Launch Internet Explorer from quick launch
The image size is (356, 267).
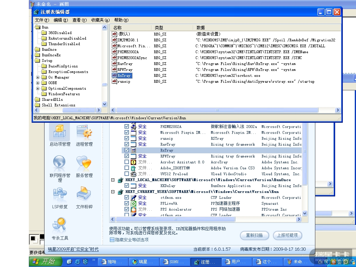pyautogui.click(x=78, y=262)
